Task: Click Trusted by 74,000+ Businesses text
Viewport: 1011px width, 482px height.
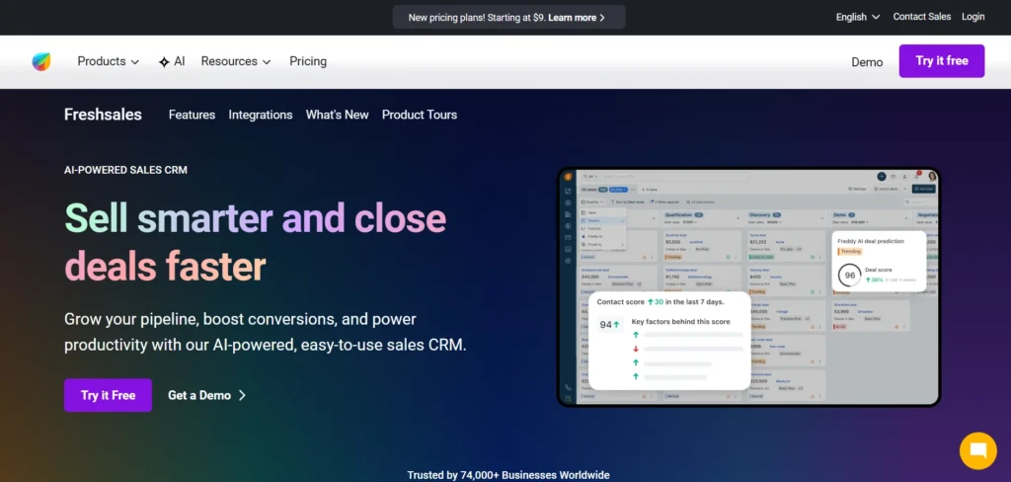Action: coord(508,475)
